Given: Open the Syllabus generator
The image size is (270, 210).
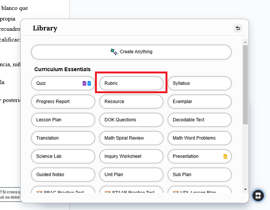Looking at the screenshot, I should 199,83.
